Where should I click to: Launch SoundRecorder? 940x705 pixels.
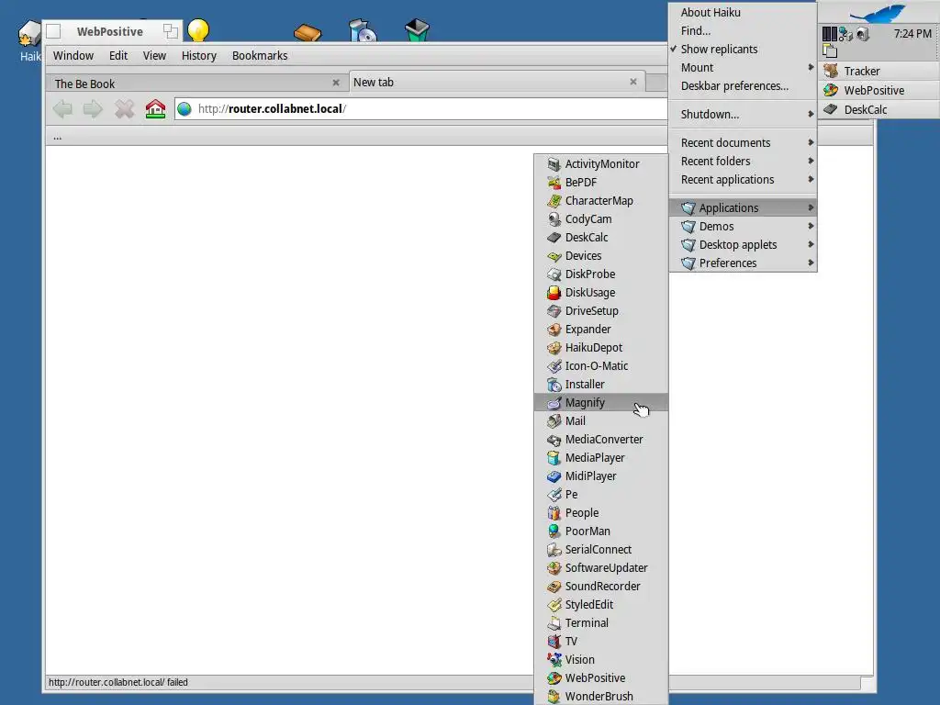[x=600, y=587]
